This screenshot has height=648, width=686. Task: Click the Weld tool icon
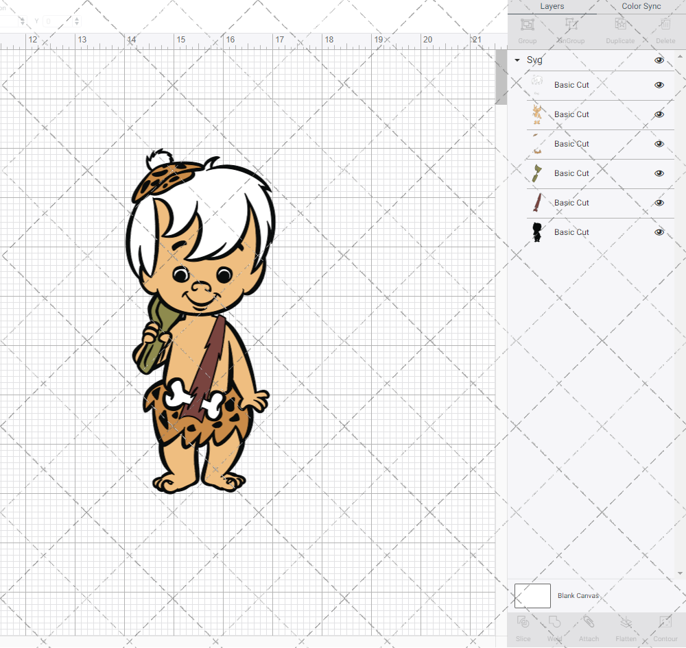pos(554,622)
